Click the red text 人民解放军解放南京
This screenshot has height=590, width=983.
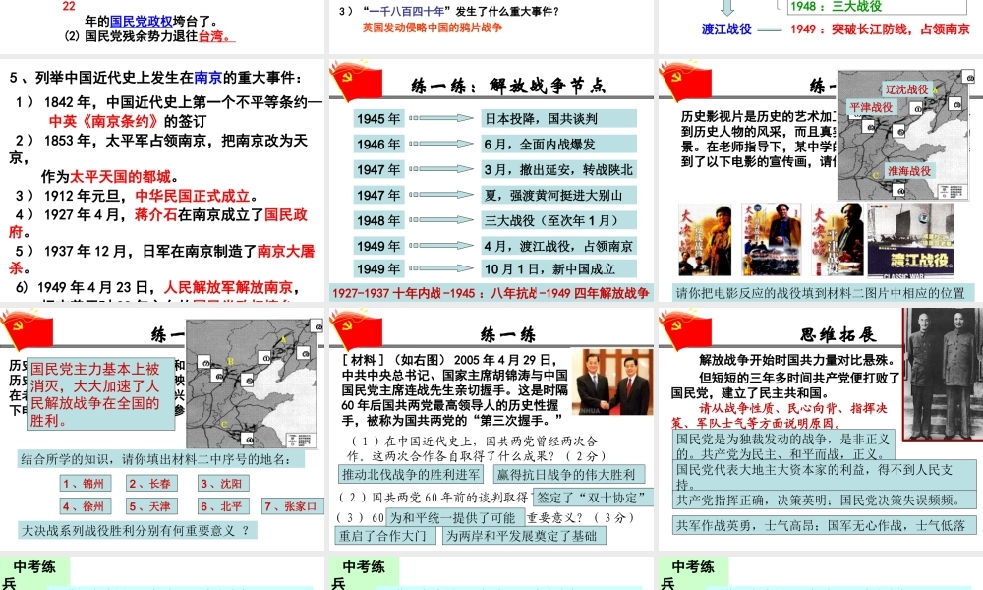pyautogui.click(x=228, y=288)
